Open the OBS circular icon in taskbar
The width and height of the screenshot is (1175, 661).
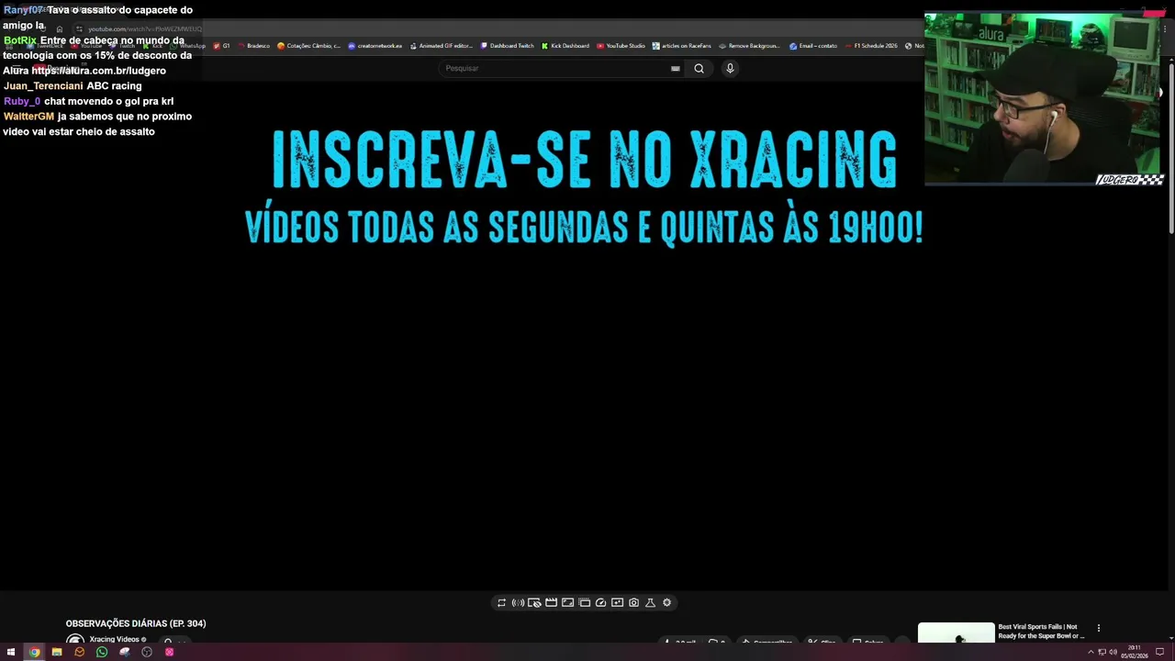[147, 652]
